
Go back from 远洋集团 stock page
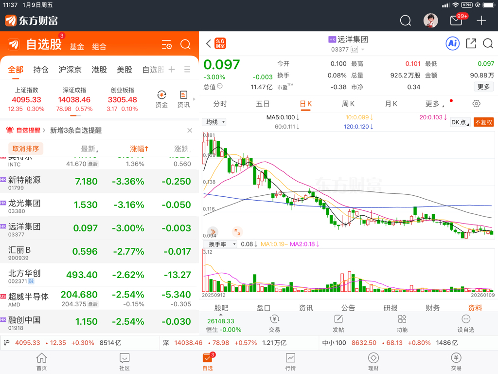coord(208,43)
